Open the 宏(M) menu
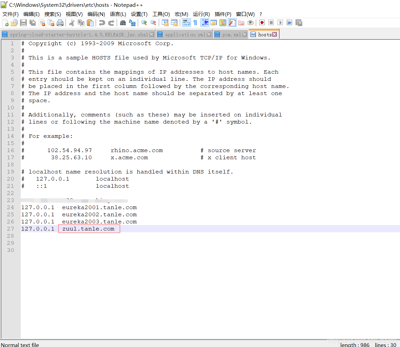The image size is (400, 347). click(x=182, y=14)
